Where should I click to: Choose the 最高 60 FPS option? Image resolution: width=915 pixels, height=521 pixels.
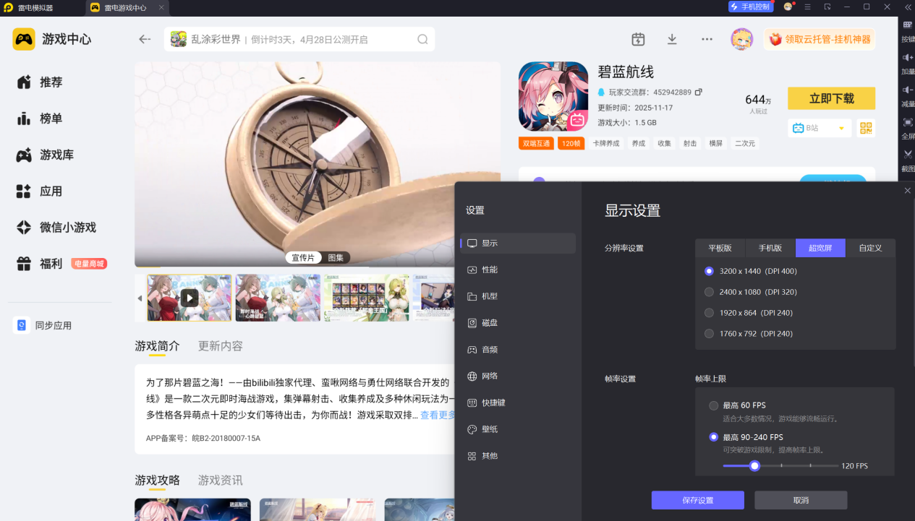[x=714, y=405]
